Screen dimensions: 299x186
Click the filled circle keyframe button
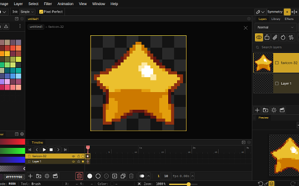click(90, 176)
